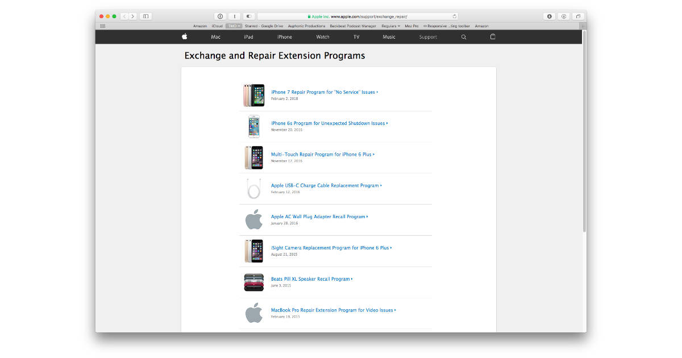This screenshot has height=358, width=682.
Task: Click the page's vertical scrollbar
Action: (x=584, y=131)
